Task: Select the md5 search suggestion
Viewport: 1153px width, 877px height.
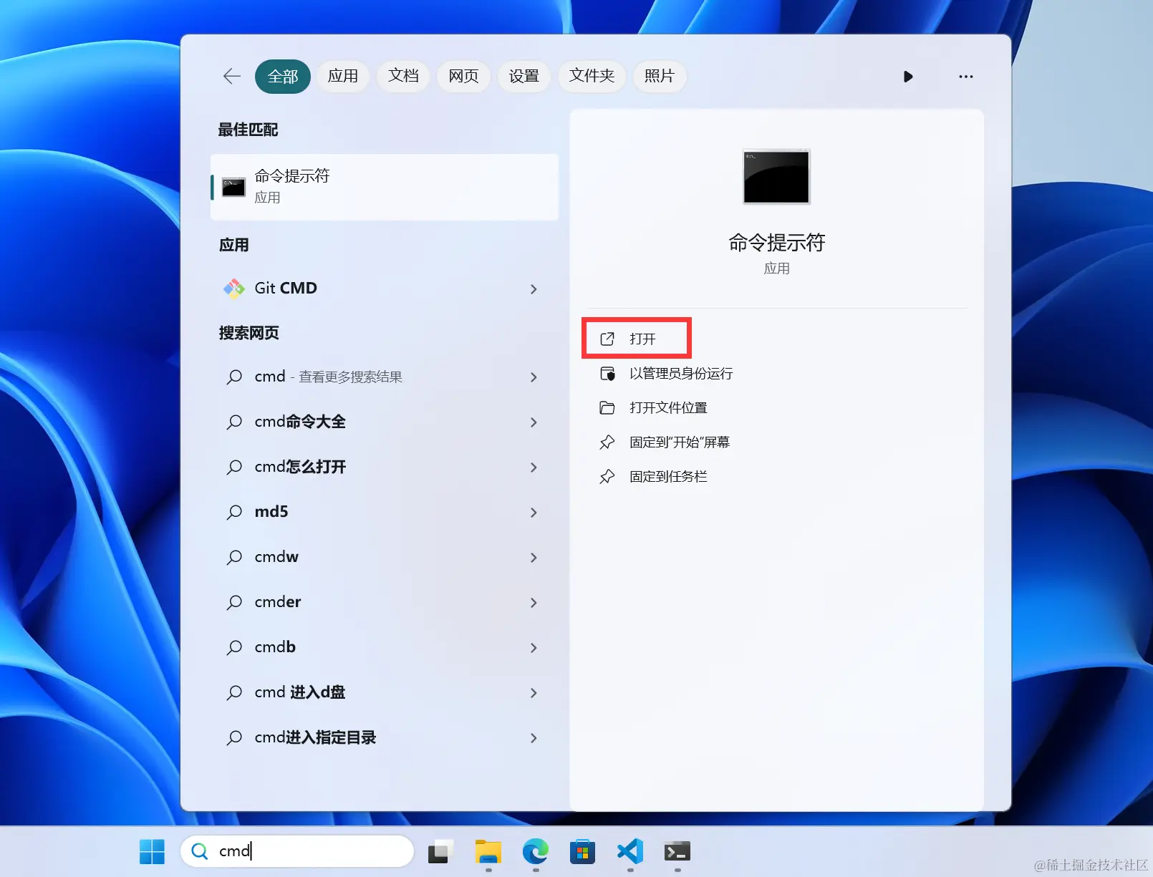Action: point(385,512)
